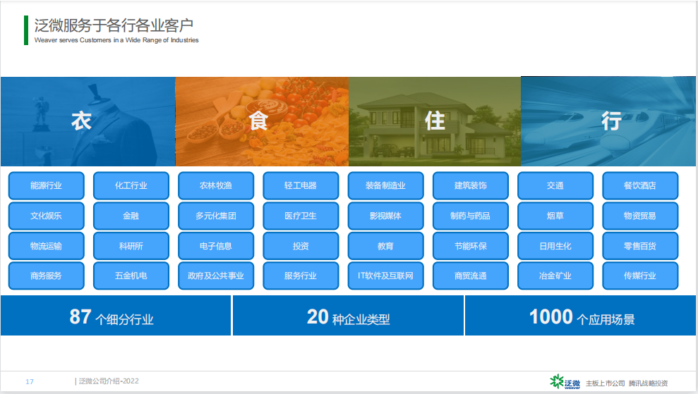The image size is (698, 394).
Task: Choose the 餐饮酒店 industry button
Action: (639, 186)
